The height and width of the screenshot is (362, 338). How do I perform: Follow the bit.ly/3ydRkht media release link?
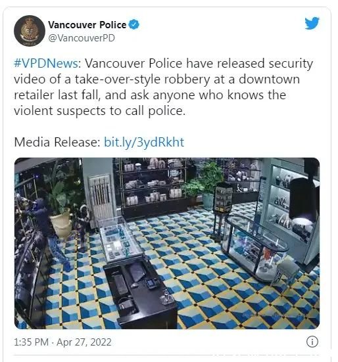pos(144,142)
